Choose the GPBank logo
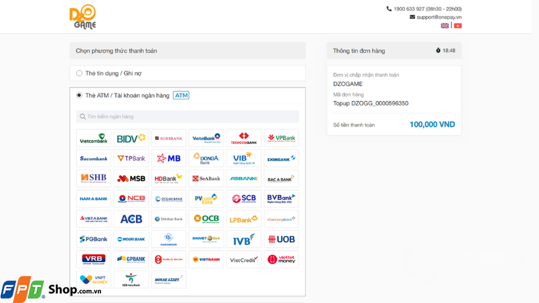Image resolution: width=539 pixels, height=303 pixels. [131, 259]
